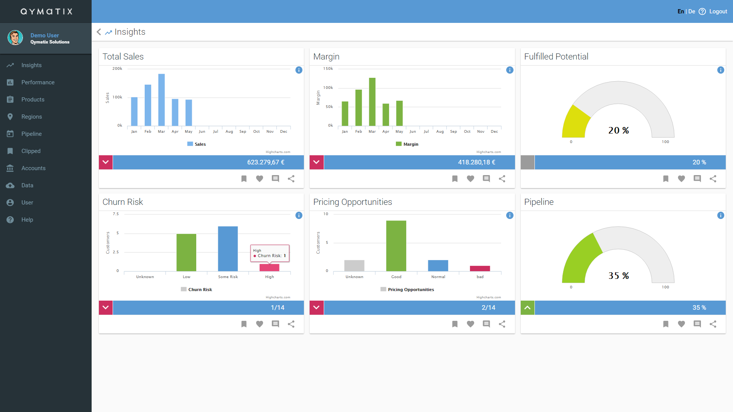Open the Accounts section
This screenshot has width=733, height=412.
click(33, 168)
